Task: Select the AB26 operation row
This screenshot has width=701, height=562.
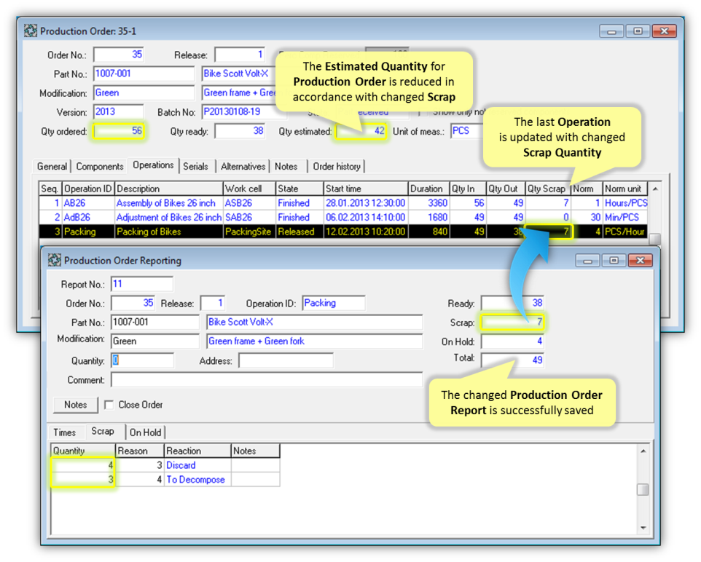Action: click(343, 203)
